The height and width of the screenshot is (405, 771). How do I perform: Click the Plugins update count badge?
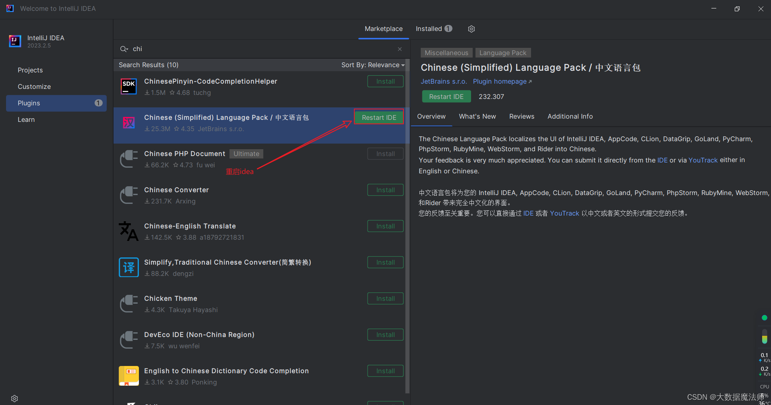(x=98, y=103)
